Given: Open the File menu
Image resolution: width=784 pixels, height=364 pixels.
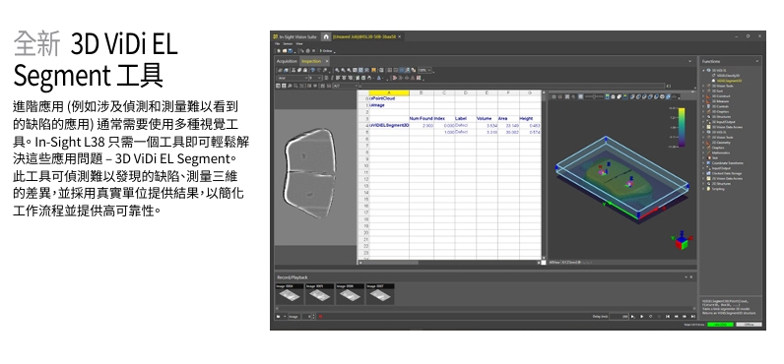Looking at the screenshot, I should pos(277,44).
